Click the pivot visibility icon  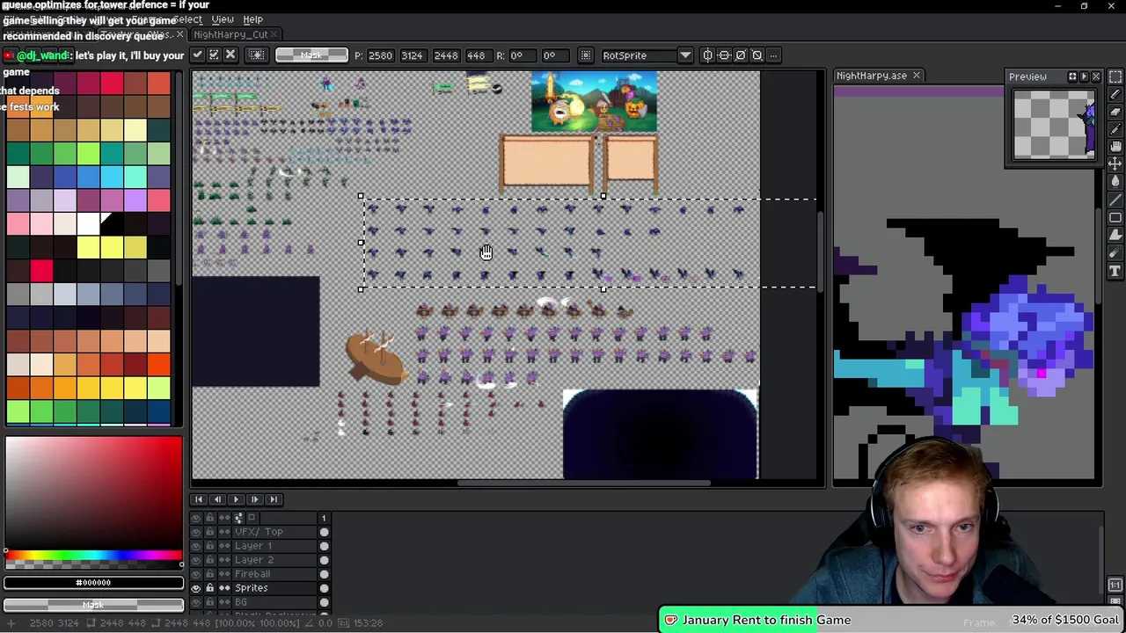[586, 55]
